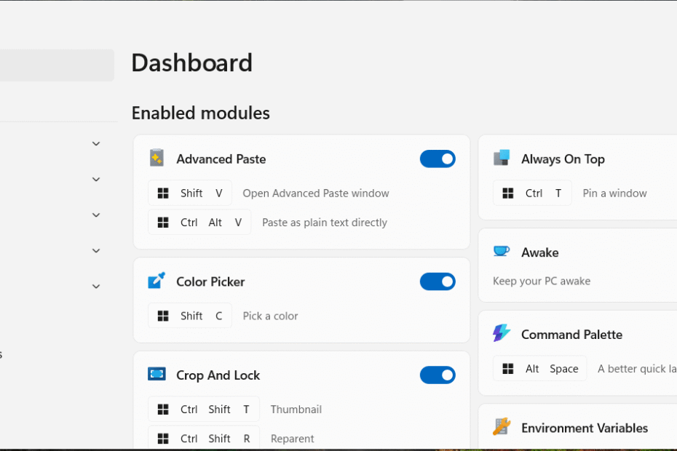The width and height of the screenshot is (677, 451).
Task: Click "Shift" key in Open Advanced Paste shortcut
Action: pos(191,193)
